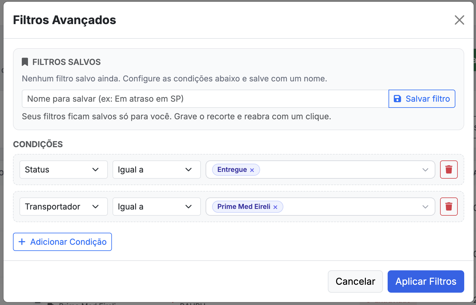Remove the Prime Med Eireli tag
476x305 pixels.
point(275,207)
